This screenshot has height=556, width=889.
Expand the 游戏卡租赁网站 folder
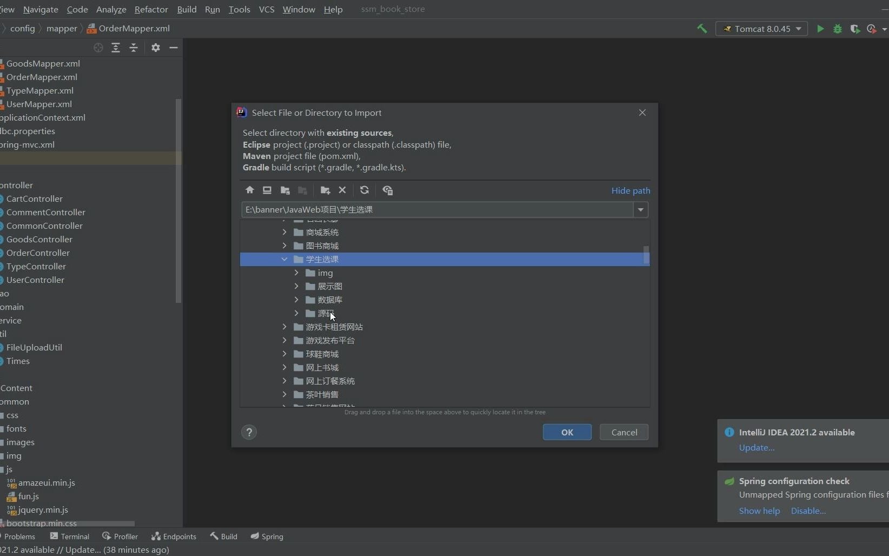click(284, 327)
